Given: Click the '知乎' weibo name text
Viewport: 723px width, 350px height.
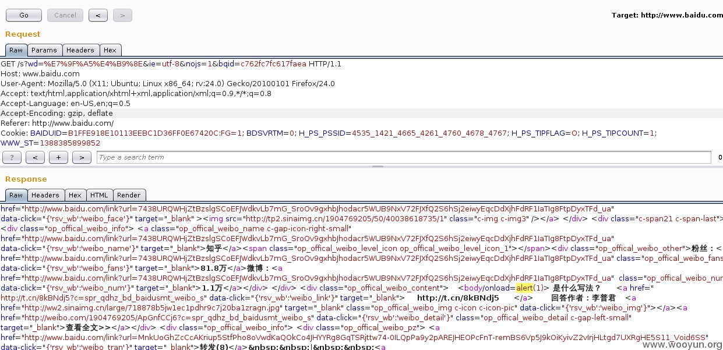Looking at the screenshot, I should point(214,248).
